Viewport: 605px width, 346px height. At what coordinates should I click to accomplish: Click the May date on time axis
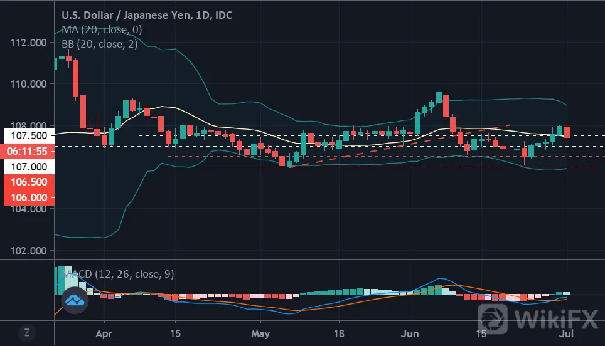[260, 333]
